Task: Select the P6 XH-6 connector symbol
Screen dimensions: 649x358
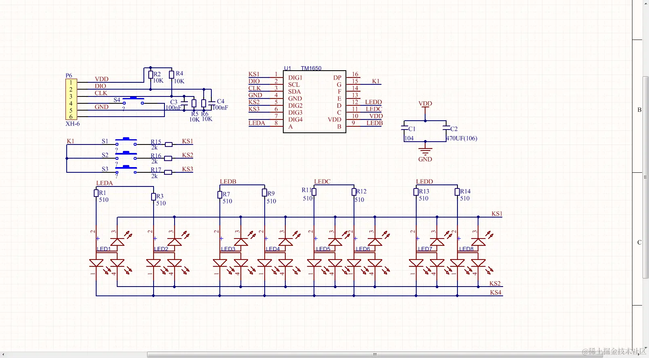Action: tap(71, 99)
